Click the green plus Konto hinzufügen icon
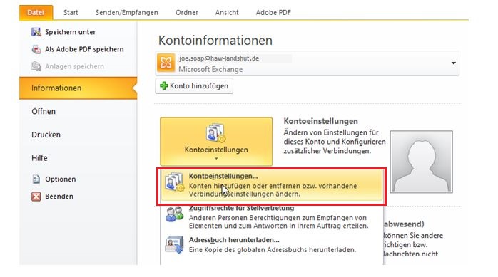This screenshot has height=277, width=498. point(164,86)
